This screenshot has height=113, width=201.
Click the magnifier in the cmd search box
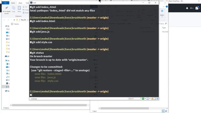click(x=140, y=99)
